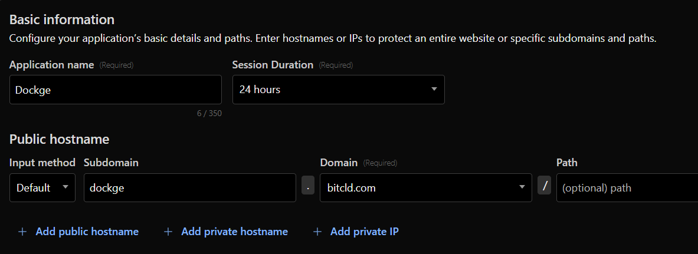Image resolution: width=698 pixels, height=254 pixels.
Task: Click the dot separator before the domain
Action: click(x=308, y=187)
